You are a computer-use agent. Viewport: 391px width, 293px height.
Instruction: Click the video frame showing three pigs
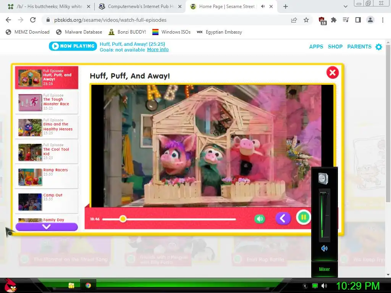[x=212, y=146]
